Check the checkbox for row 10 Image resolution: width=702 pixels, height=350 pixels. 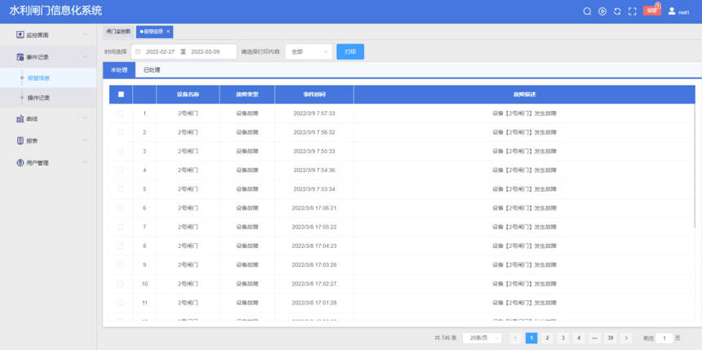[x=121, y=284]
